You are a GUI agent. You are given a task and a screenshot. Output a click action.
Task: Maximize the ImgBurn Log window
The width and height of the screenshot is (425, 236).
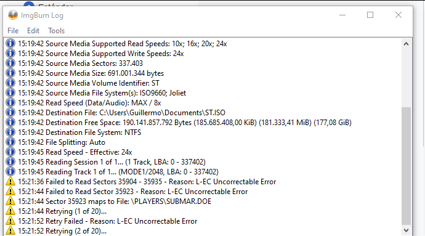click(x=370, y=15)
